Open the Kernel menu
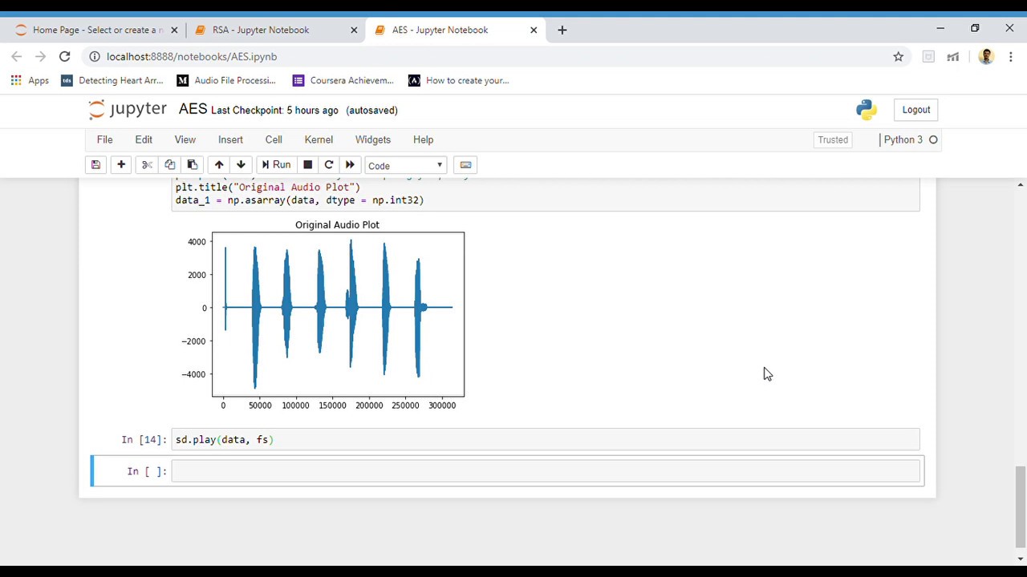1027x577 pixels. (319, 139)
